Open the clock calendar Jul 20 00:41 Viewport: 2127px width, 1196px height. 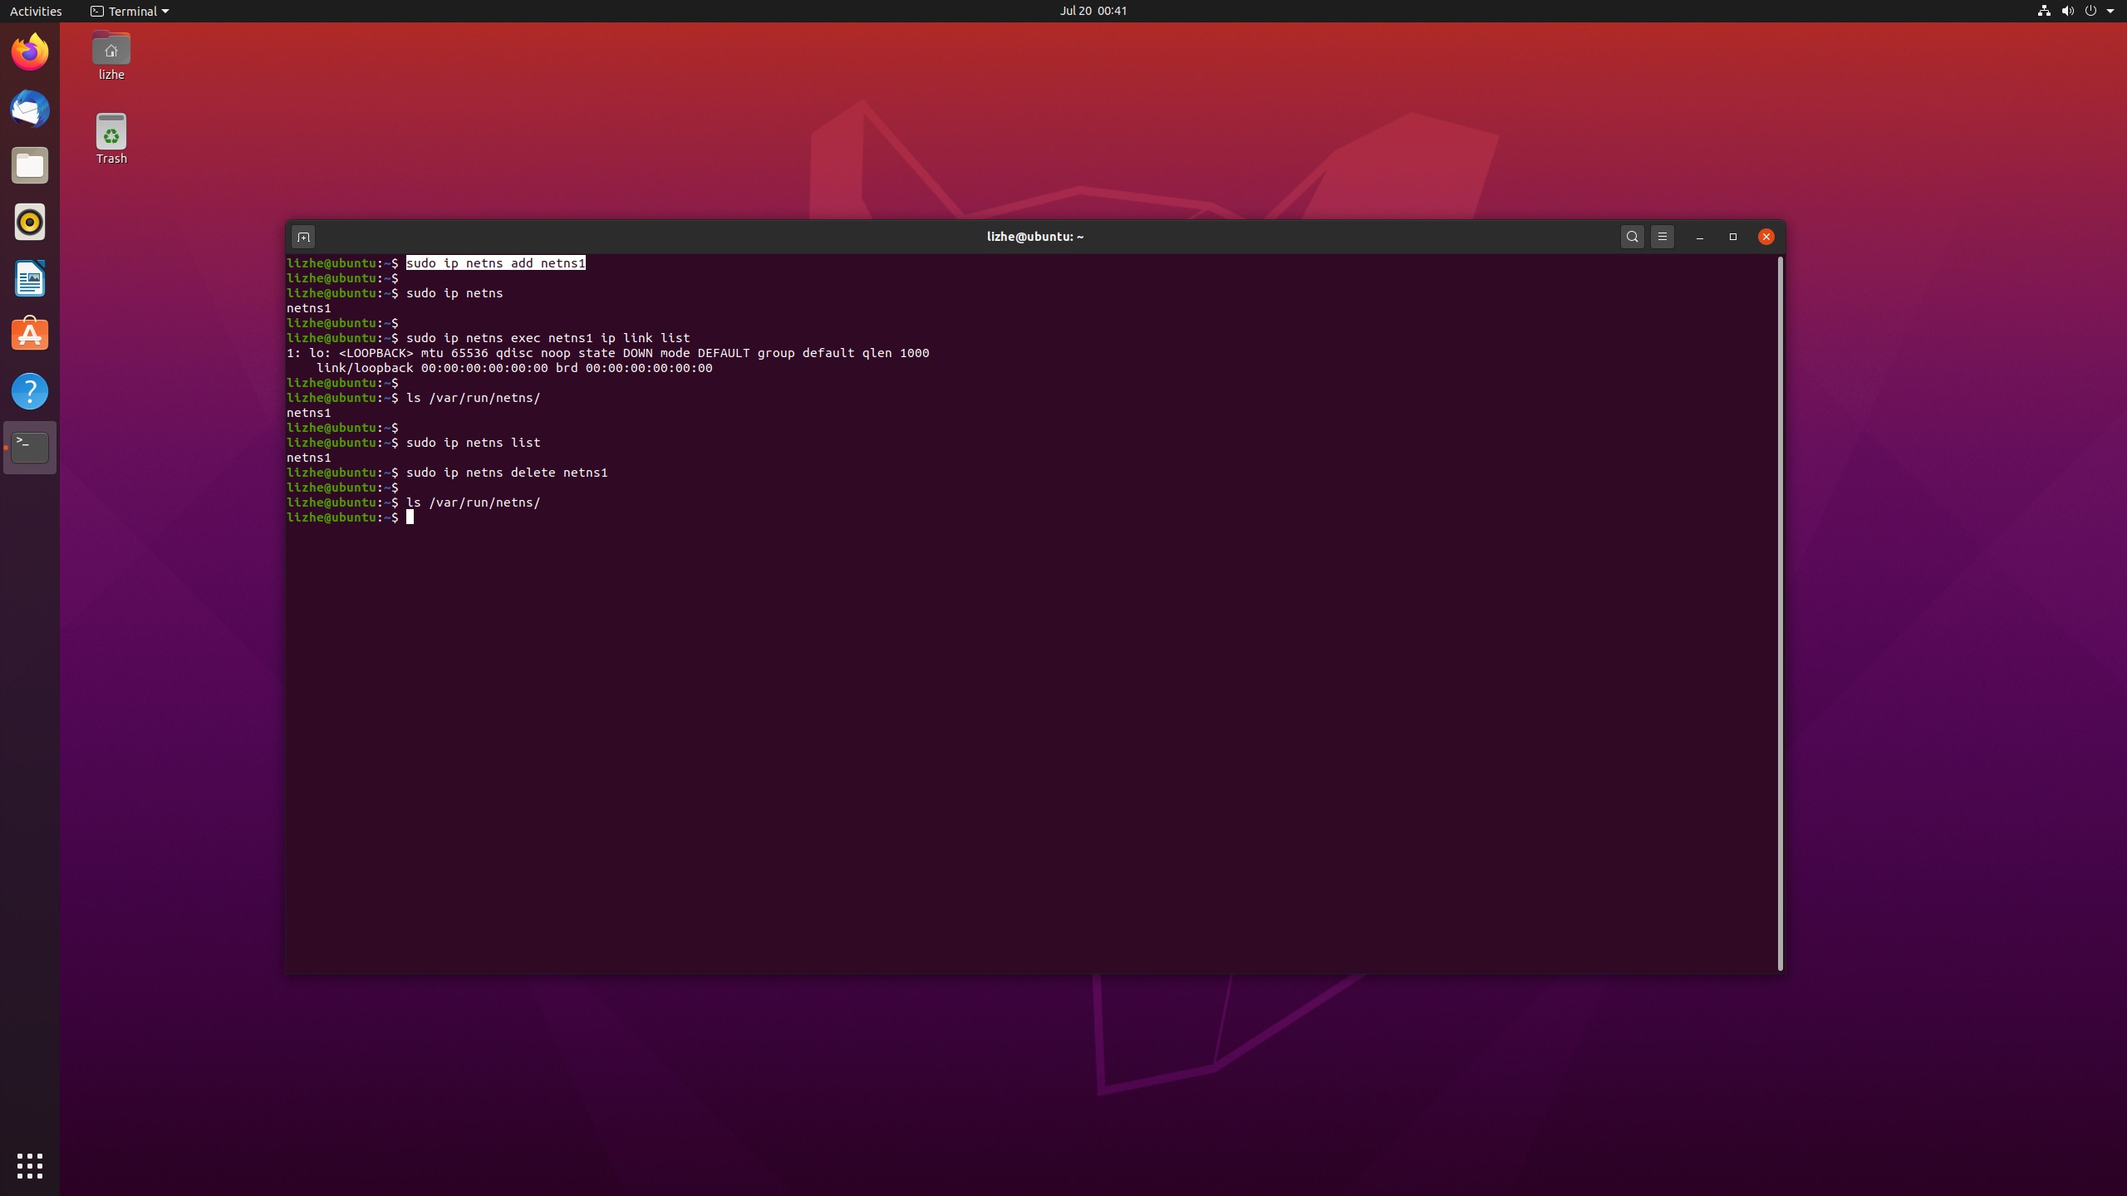pyautogui.click(x=1093, y=11)
